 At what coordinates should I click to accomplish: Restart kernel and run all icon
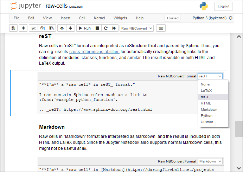pyautogui.click(x=114, y=28)
